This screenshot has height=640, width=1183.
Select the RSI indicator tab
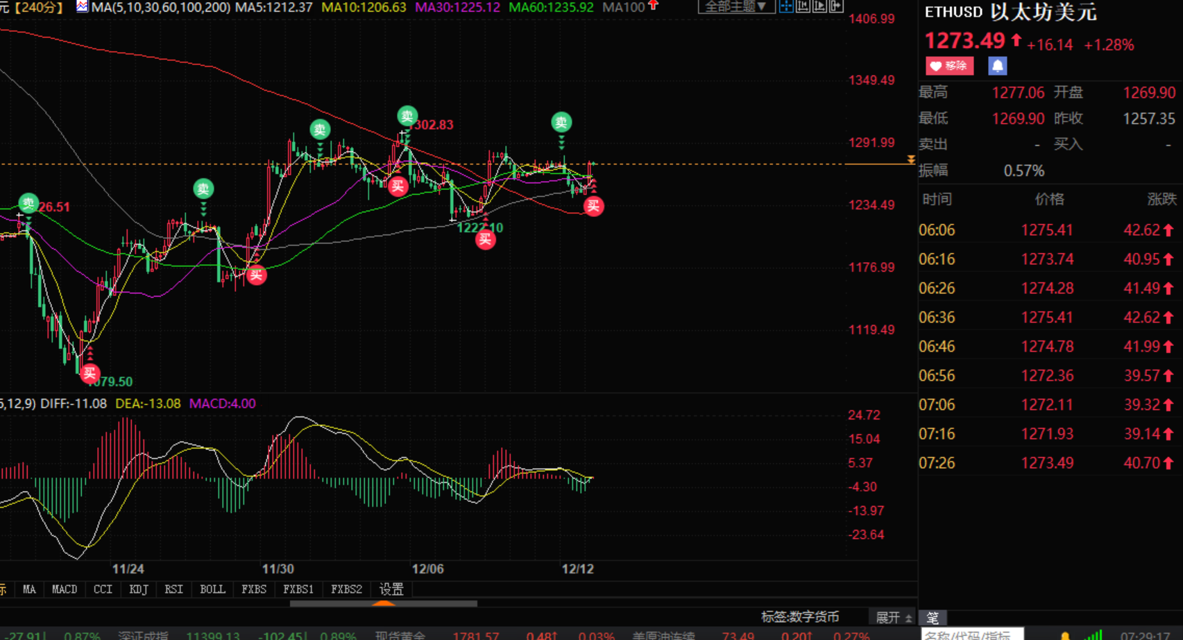[173, 589]
